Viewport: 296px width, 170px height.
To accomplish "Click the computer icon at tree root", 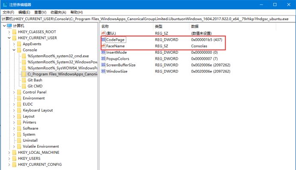I will tap(9, 26).
